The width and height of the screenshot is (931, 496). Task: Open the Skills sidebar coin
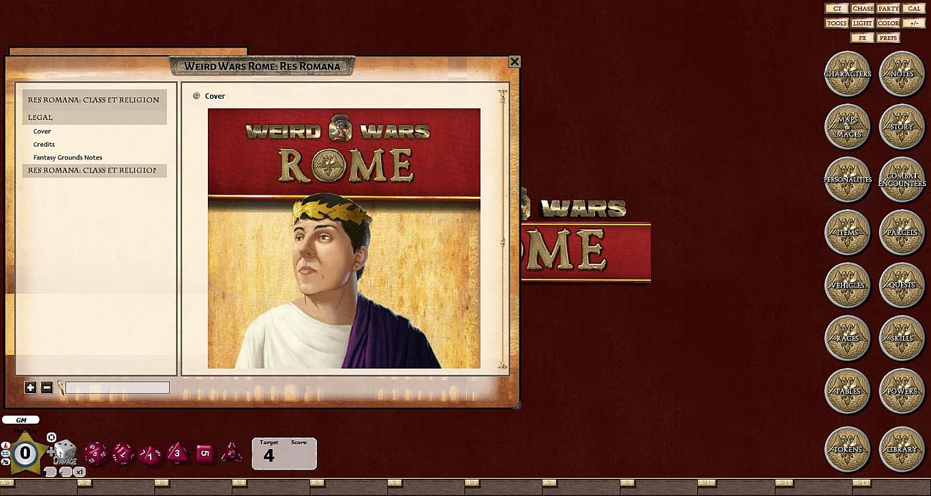tap(902, 339)
